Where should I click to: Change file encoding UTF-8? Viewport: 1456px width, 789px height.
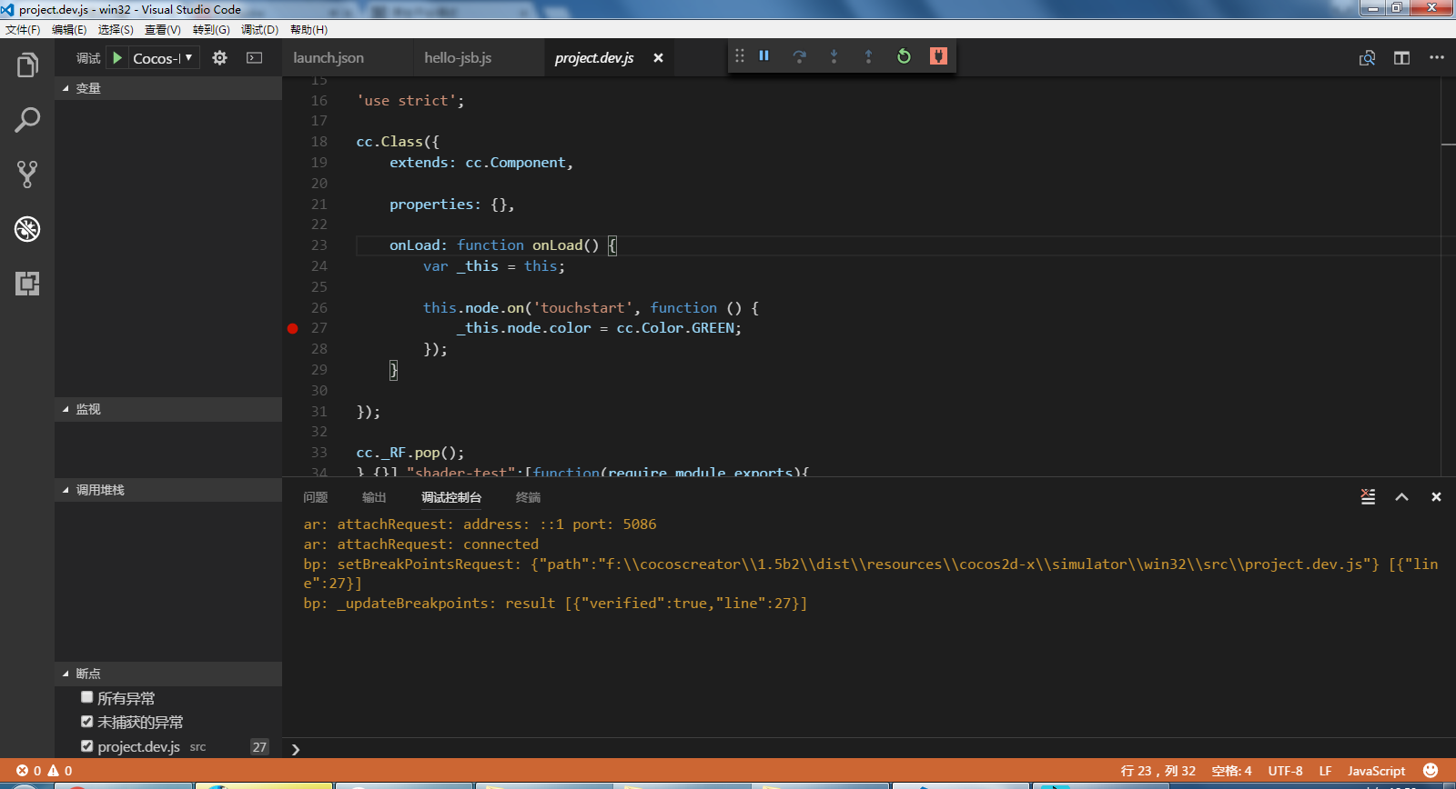coord(1285,771)
